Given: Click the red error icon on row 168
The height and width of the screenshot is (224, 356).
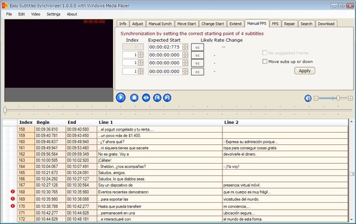Looking at the screenshot, I should (x=12, y=192).
